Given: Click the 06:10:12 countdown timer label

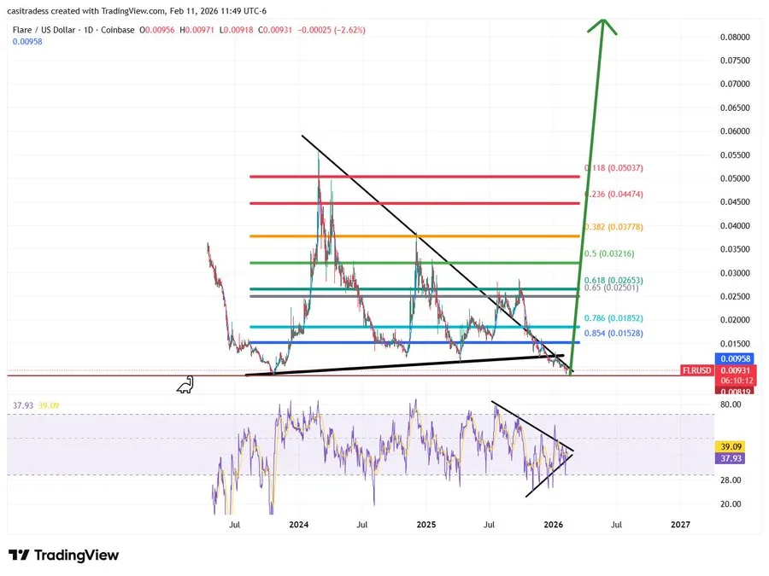Looking at the screenshot, I should click(734, 381).
